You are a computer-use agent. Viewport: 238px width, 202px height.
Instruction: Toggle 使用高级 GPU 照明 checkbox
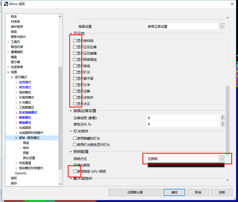click(x=75, y=171)
